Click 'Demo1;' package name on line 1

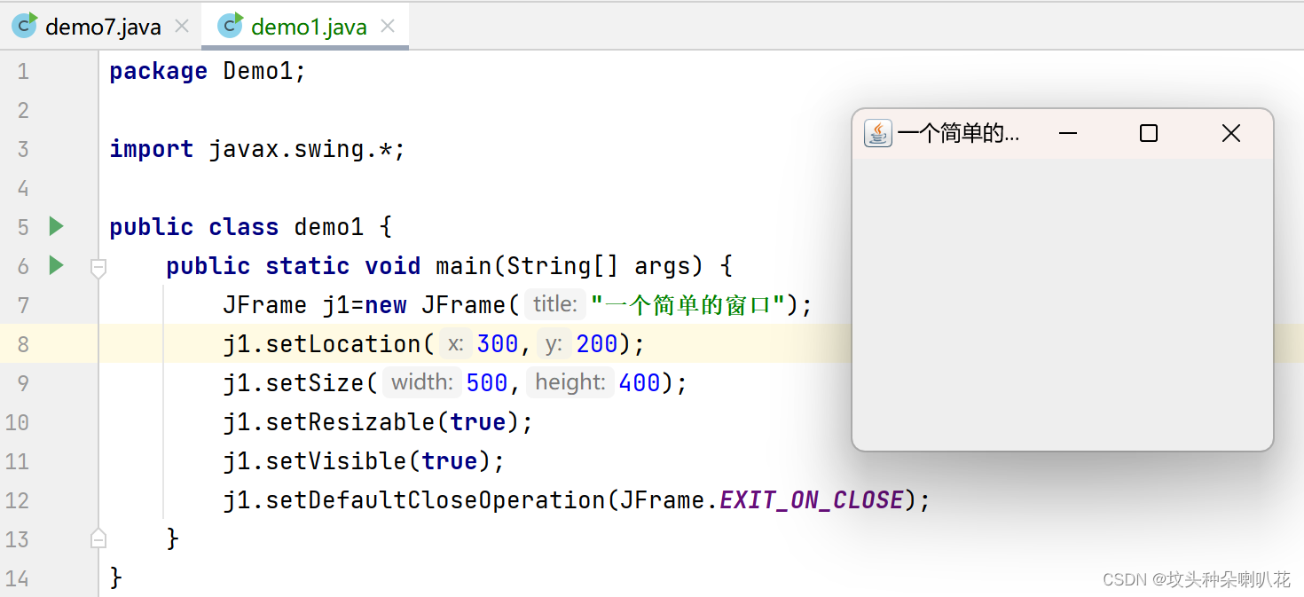coord(264,71)
